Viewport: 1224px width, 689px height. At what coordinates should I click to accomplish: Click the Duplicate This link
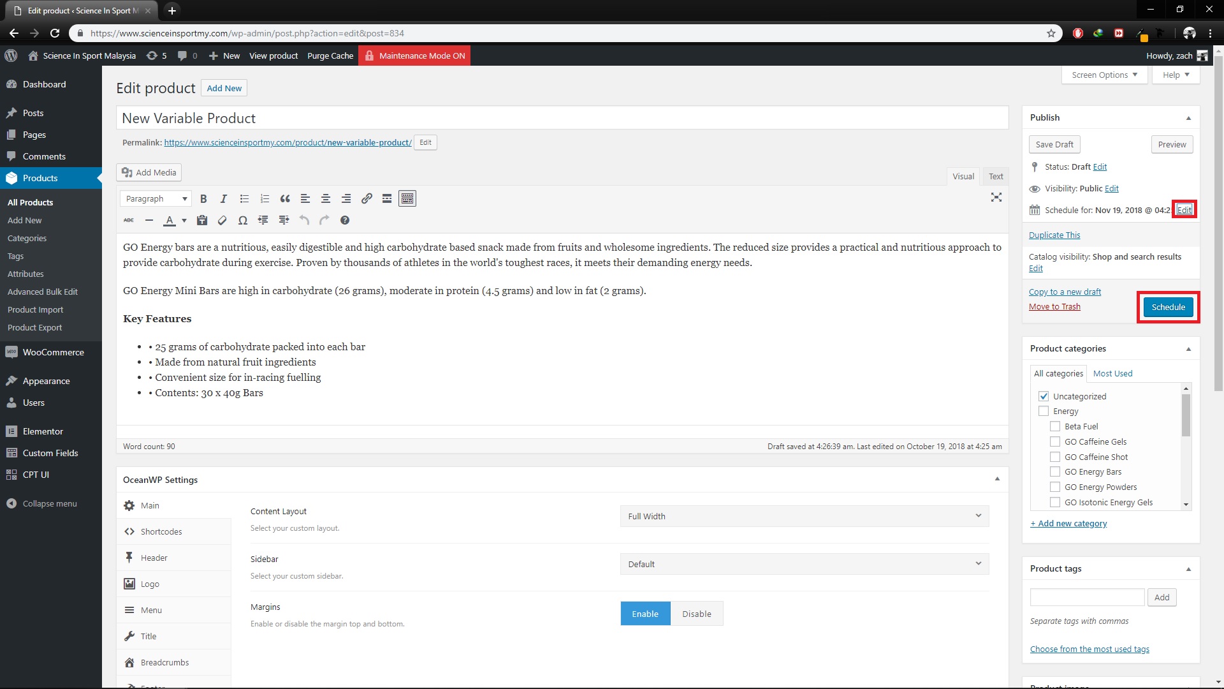tap(1054, 235)
